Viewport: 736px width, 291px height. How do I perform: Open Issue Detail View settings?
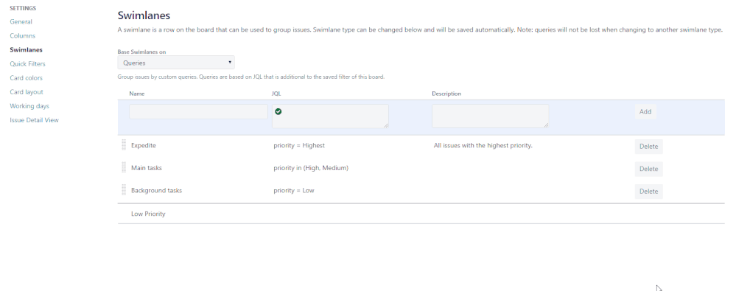(35, 120)
